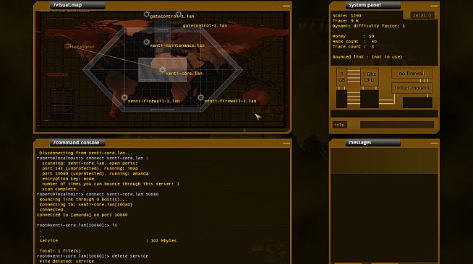Click the gatecontrol-2.lan label
Viewport: 473px width, 264px height.
tap(205, 25)
